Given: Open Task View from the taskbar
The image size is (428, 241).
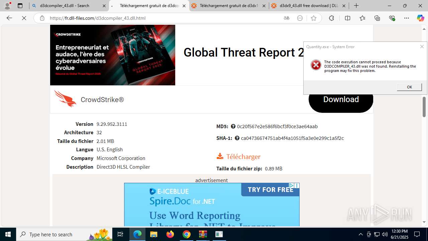Looking at the screenshot, I should 121,234.
